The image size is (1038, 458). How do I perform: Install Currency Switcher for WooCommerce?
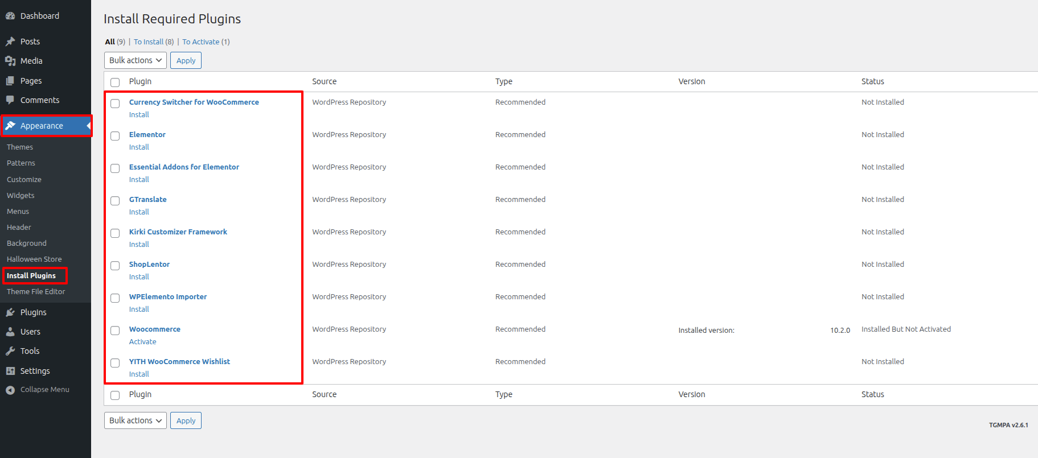139,114
